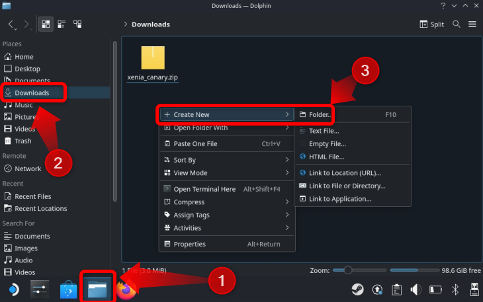Screen dimensions: 483x302
Task: Open Dolphin file manager from taskbar
Action: 97,289
